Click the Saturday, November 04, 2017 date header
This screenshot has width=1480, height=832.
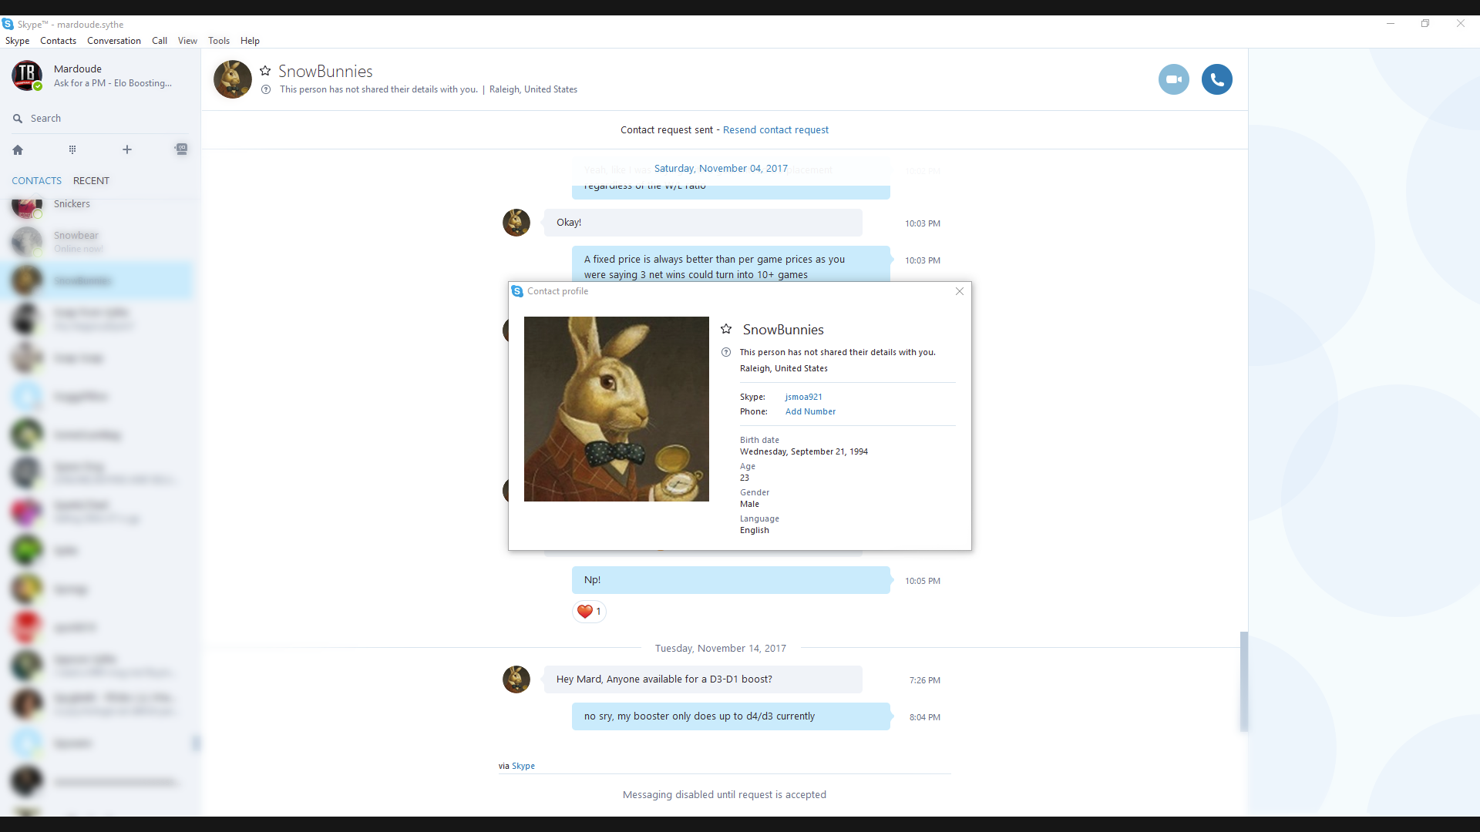721,169
